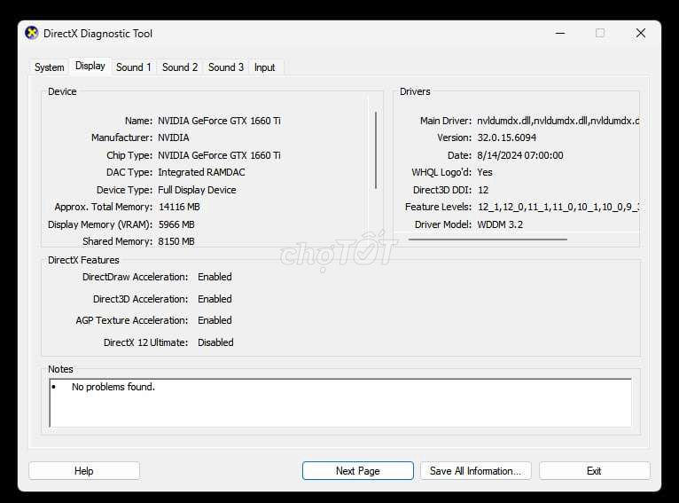
Task: Click the Feature Levels label
Action: (438, 207)
